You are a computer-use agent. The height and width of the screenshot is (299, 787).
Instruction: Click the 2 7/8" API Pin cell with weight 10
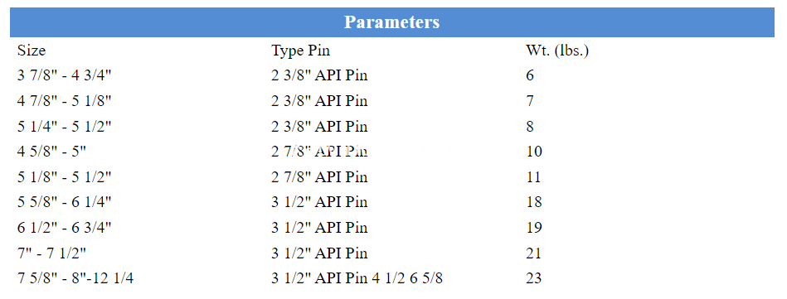[x=319, y=152]
